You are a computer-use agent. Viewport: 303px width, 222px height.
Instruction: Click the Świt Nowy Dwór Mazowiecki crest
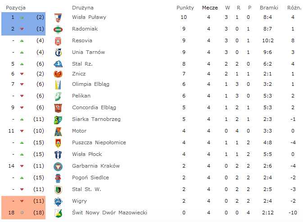(58, 213)
